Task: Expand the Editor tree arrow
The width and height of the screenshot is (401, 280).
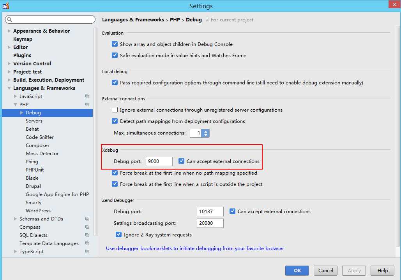Action: (9, 47)
